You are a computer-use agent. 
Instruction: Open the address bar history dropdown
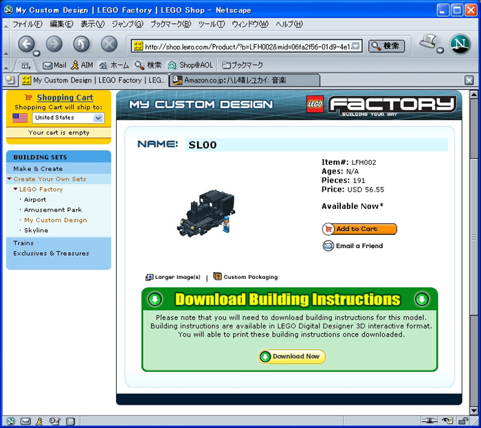(355, 47)
